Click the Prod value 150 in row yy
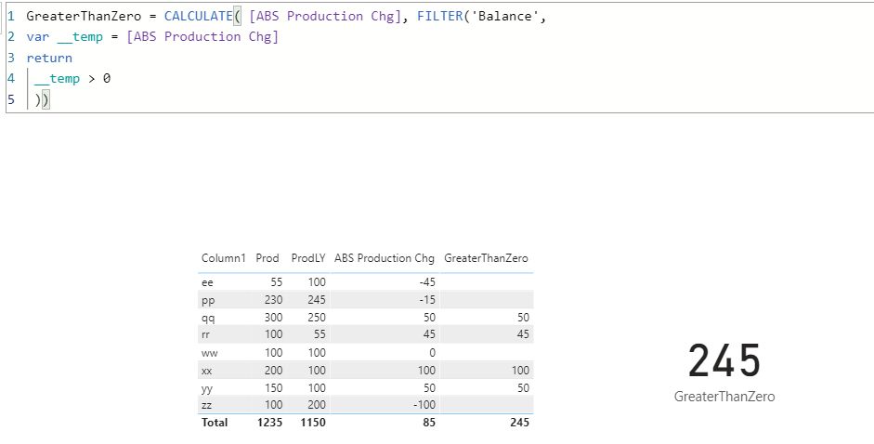 point(272,388)
